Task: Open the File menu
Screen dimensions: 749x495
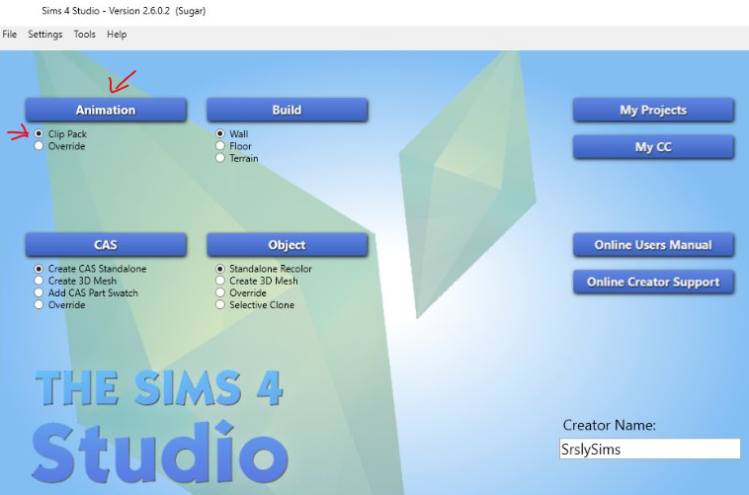Action: point(10,35)
